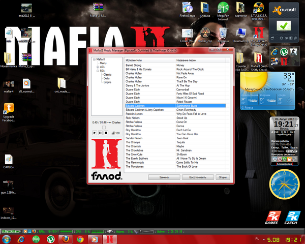Open the картинки folder icon

tap(241, 9)
